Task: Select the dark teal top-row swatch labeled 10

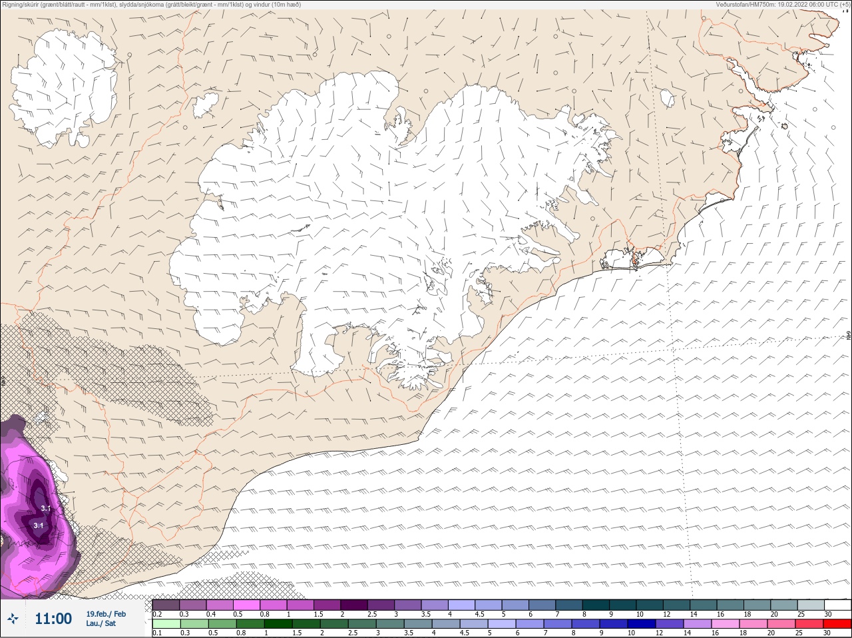Action: 650,605
